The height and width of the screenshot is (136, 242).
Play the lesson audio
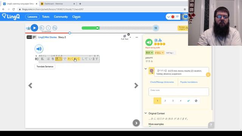[x=34, y=28]
